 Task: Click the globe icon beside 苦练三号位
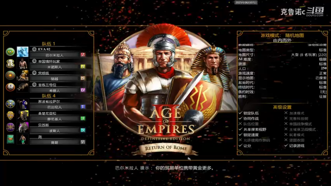(x=34, y=85)
